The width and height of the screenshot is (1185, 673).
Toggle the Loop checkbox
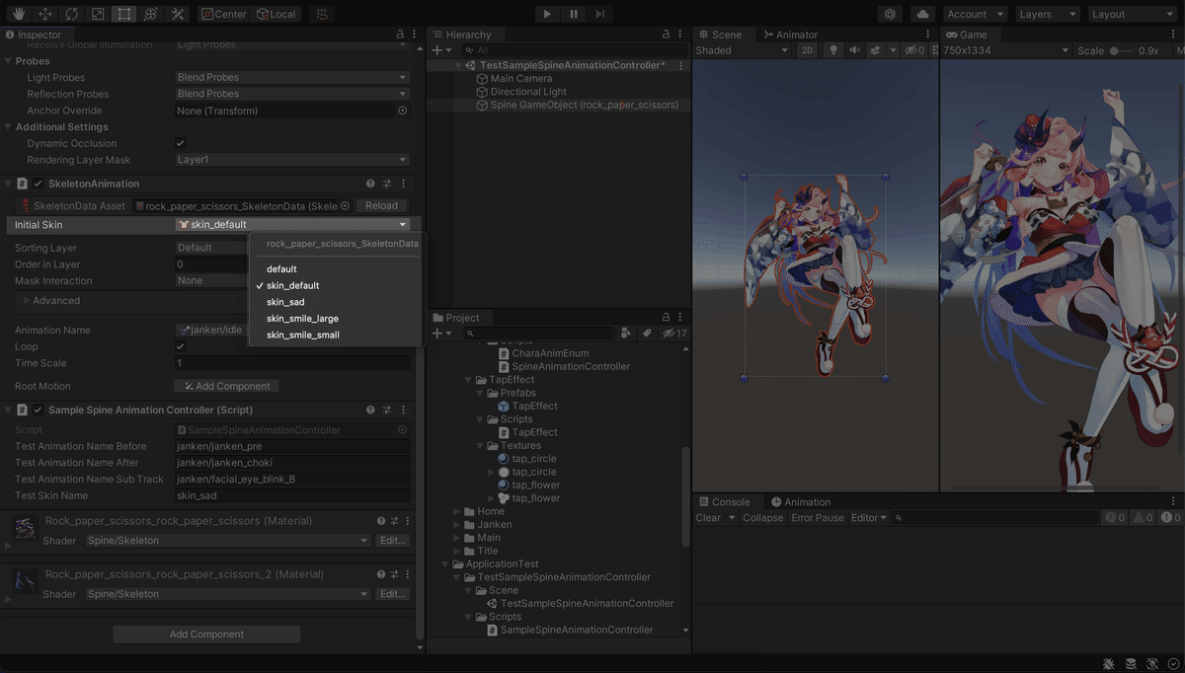tap(180, 346)
